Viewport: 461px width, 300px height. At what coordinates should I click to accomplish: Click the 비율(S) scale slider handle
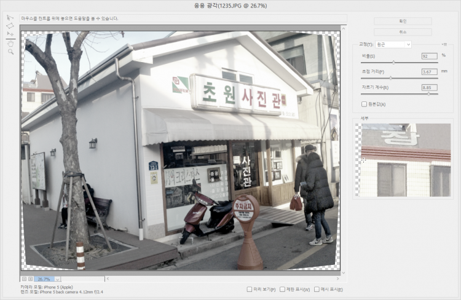click(393, 62)
